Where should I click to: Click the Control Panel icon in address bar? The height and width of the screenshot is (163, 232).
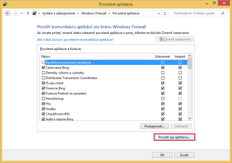coord(35,13)
